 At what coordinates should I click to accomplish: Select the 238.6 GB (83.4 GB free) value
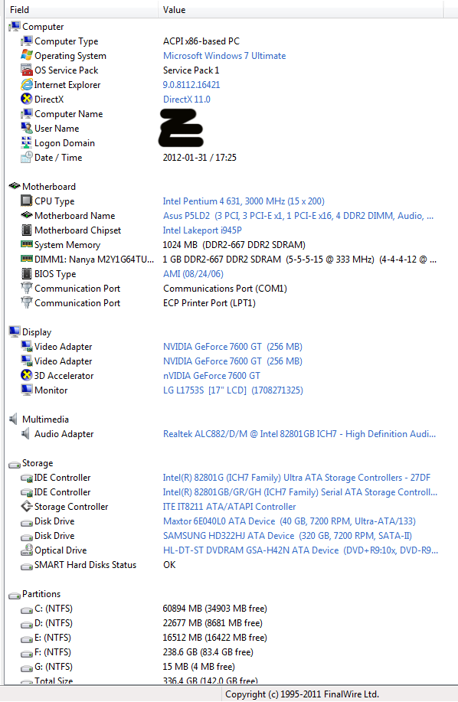(208, 652)
